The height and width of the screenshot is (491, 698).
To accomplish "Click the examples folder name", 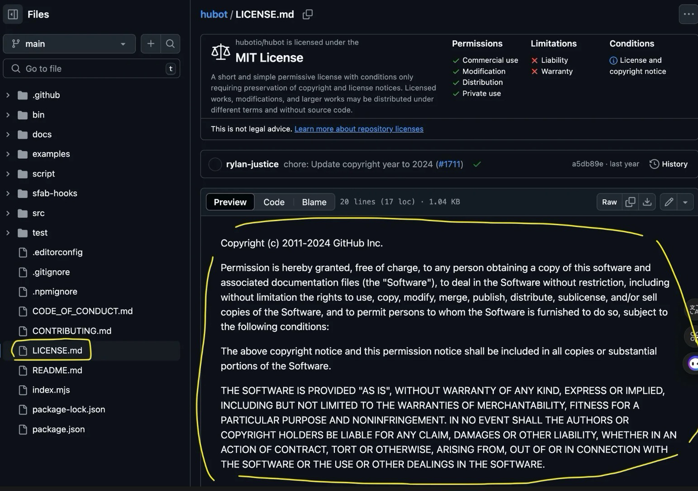I will (51, 154).
